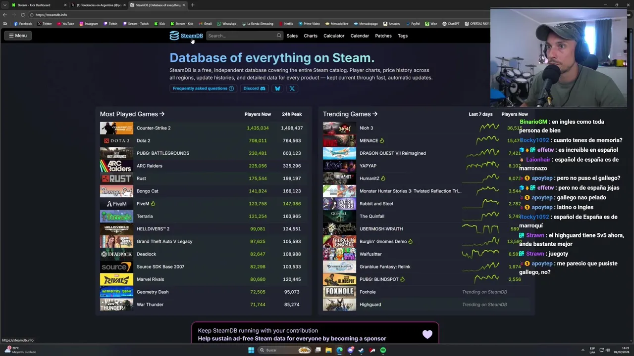Open the Discord invite button
This screenshot has height=356, width=634.
pos(254,89)
